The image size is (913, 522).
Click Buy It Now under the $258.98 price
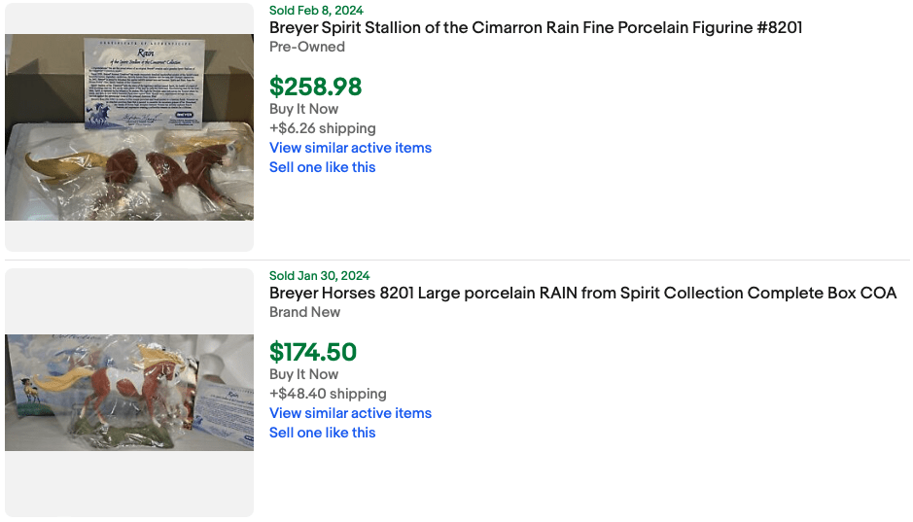coord(303,109)
